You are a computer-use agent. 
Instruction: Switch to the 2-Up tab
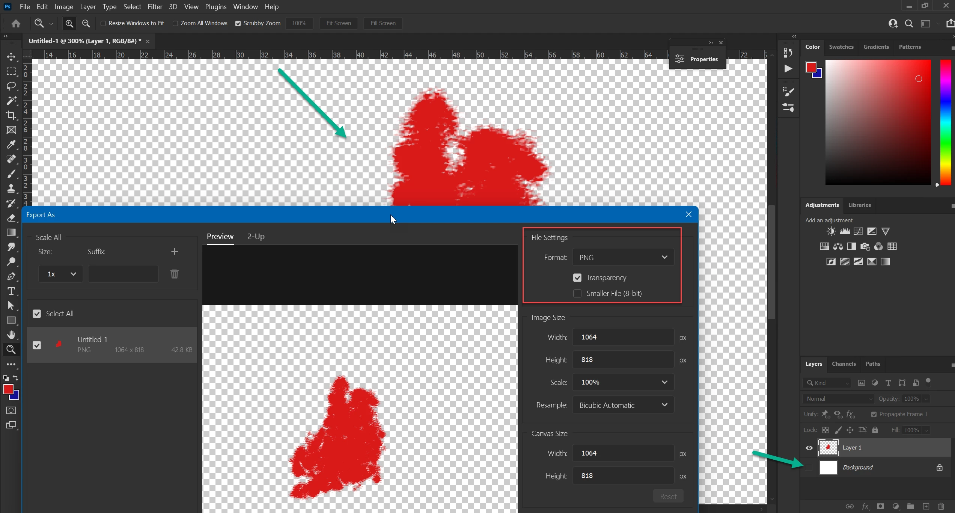tap(256, 236)
